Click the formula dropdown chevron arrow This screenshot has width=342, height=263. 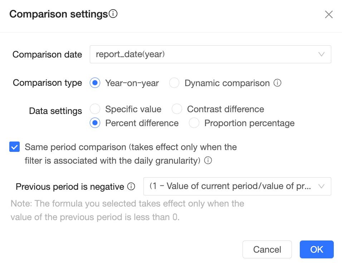pyautogui.click(x=321, y=186)
